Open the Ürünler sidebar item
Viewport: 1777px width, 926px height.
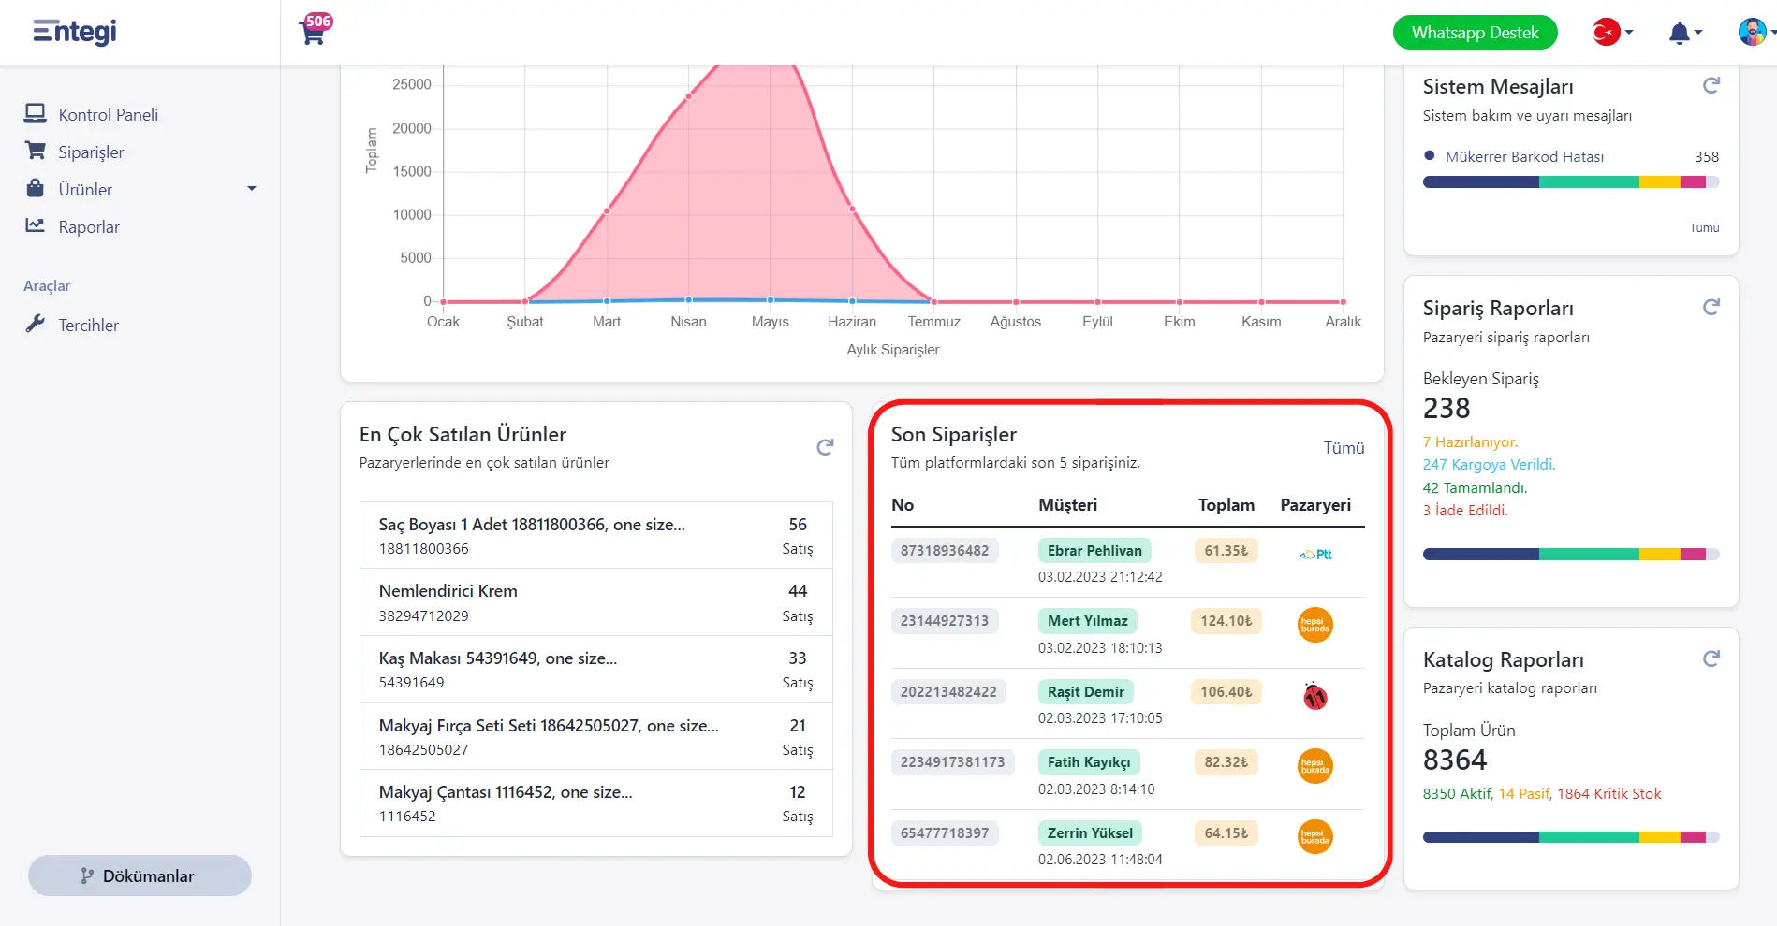[85, 189]
